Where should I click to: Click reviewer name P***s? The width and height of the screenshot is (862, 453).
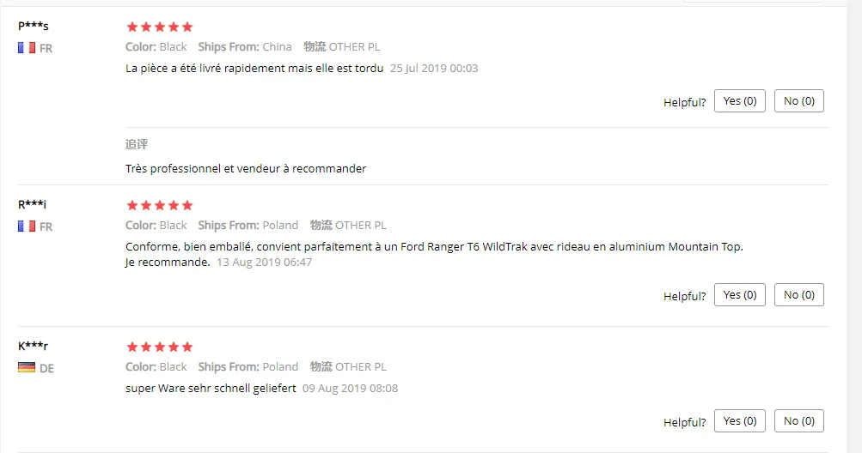tap(34, 26)
